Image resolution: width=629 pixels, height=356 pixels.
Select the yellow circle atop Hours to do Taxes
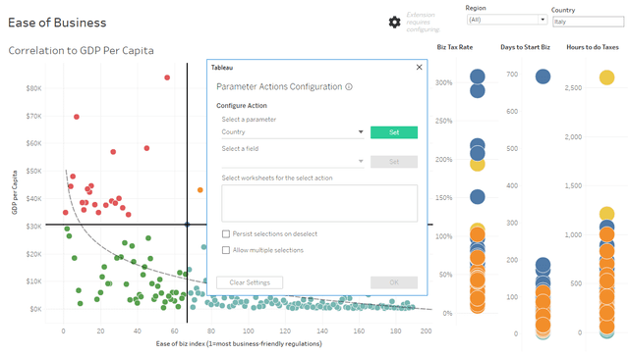point(607,77)
